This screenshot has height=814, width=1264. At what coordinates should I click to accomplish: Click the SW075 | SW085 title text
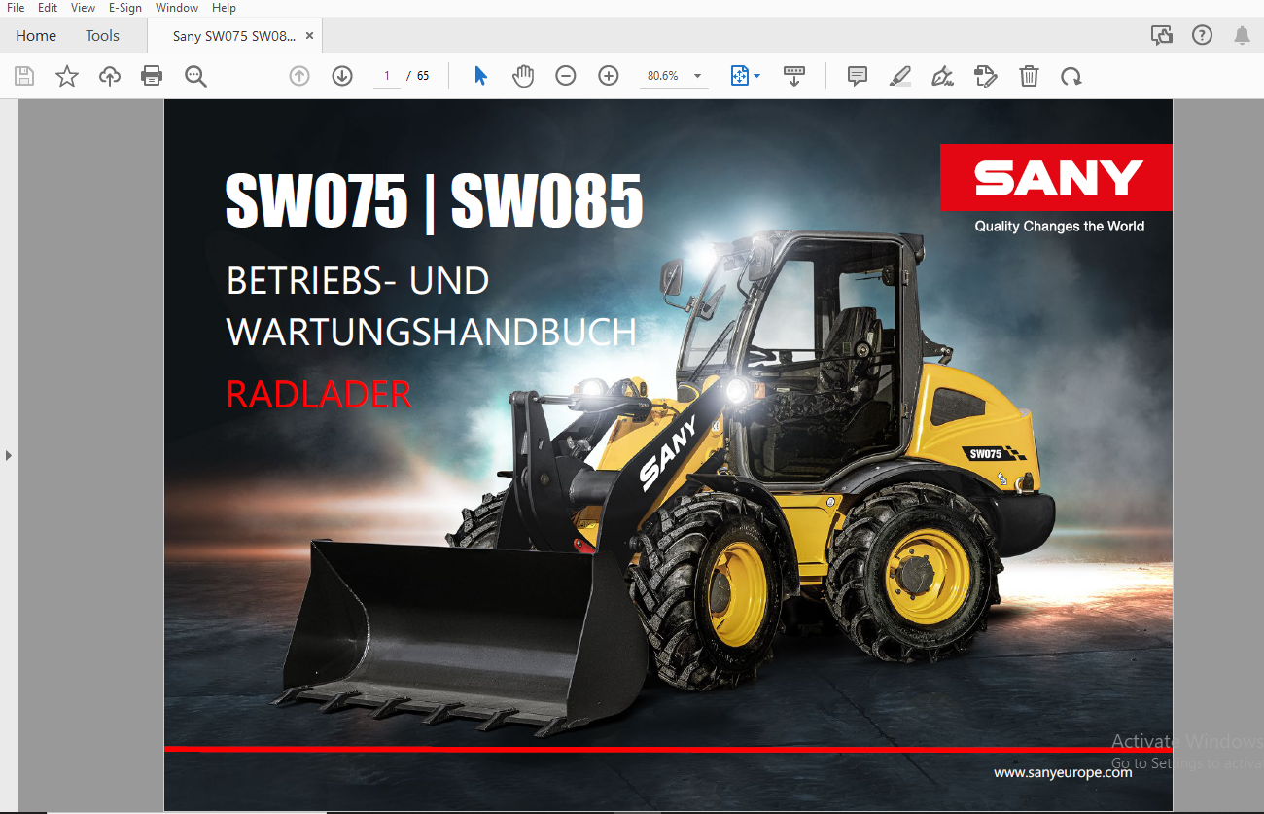coord(434,200)
